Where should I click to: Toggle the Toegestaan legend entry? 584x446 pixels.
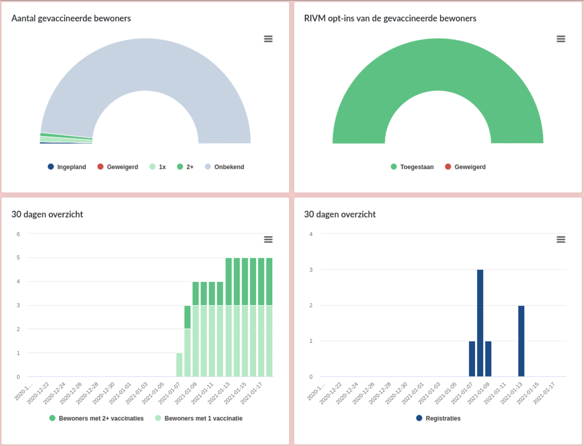[412, 167]
